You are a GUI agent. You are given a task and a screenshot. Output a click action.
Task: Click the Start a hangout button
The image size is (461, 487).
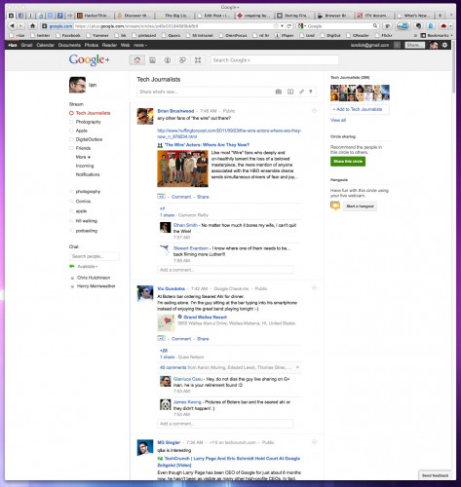pos(360,206)
